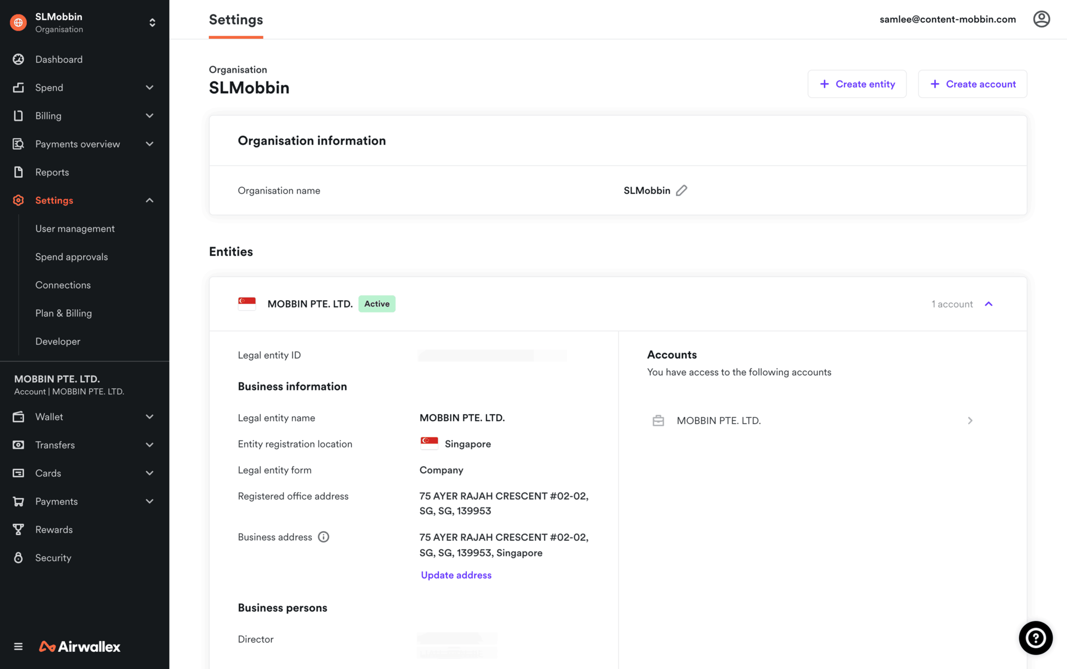Open Developer settings
The height and width of the screenshot is (669, 1067).
pos(58,341)
